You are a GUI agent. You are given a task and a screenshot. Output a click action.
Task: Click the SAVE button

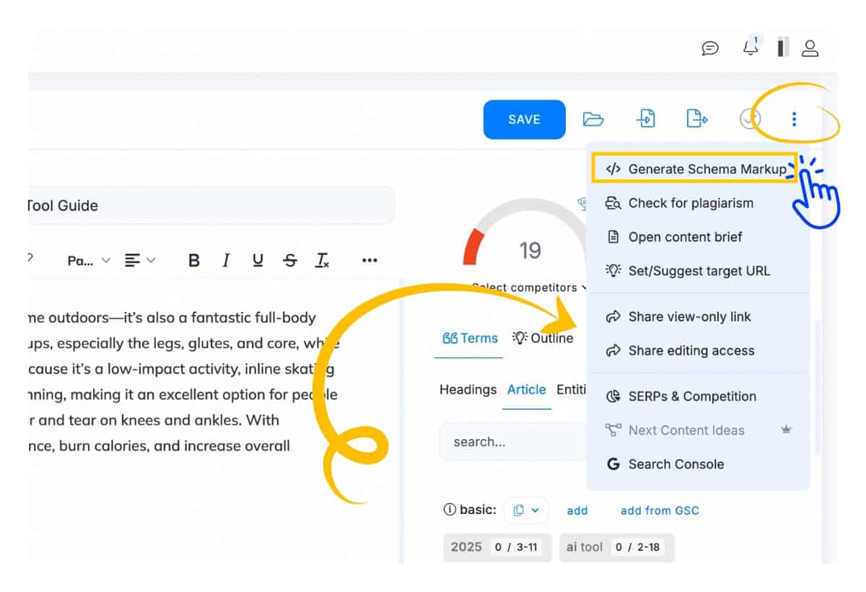[x=524, y=119]
